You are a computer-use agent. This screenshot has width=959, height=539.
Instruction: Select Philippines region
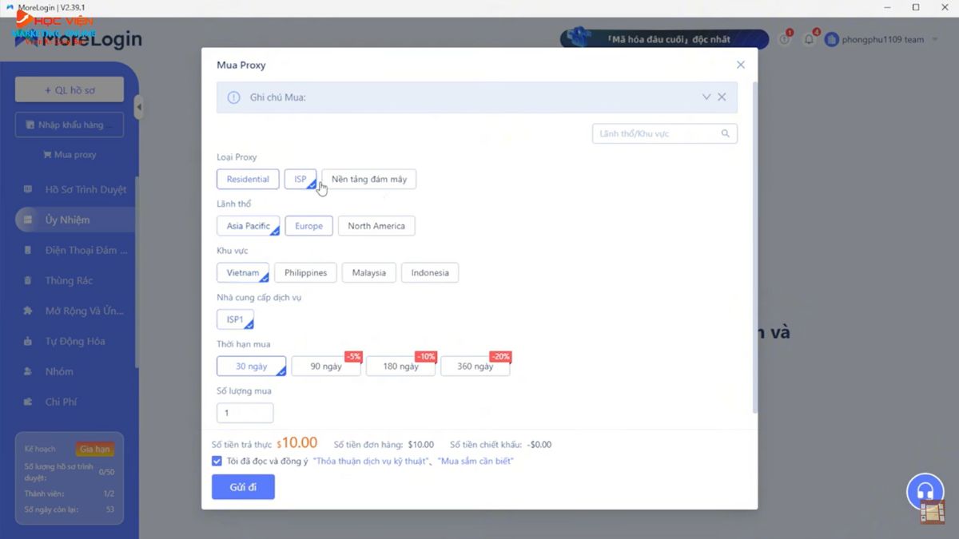coord(306,272)
